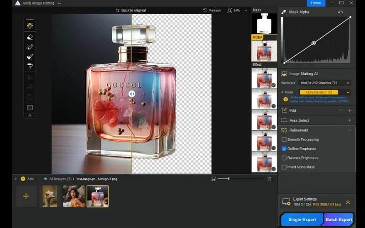Image resolution: width=365 pixels, height=228 pixels.
Task: Select the pencil brush tool
Action: coord(30,47)
